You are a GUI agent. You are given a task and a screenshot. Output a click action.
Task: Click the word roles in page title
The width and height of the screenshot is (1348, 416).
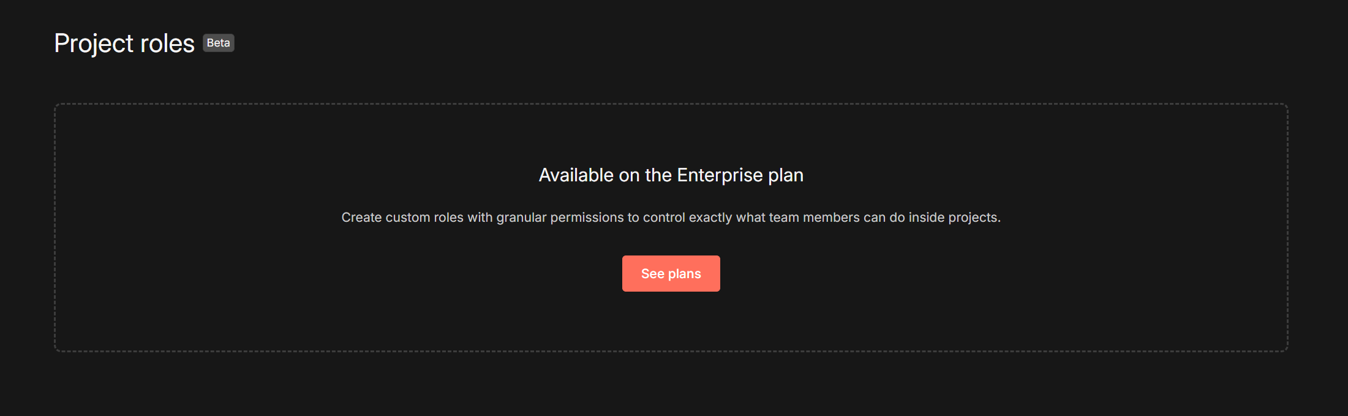pos(167,43)
